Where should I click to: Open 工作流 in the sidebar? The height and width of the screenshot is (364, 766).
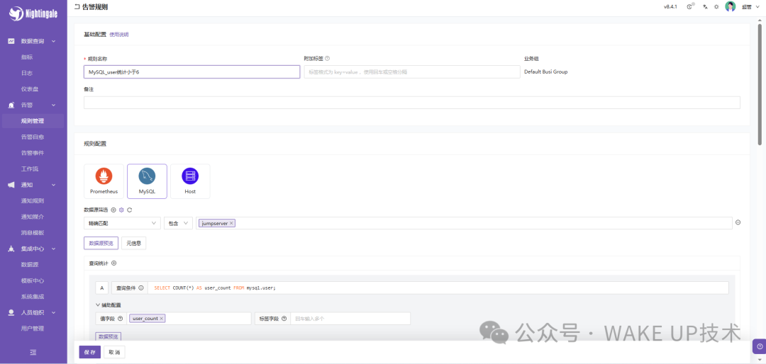30,169
